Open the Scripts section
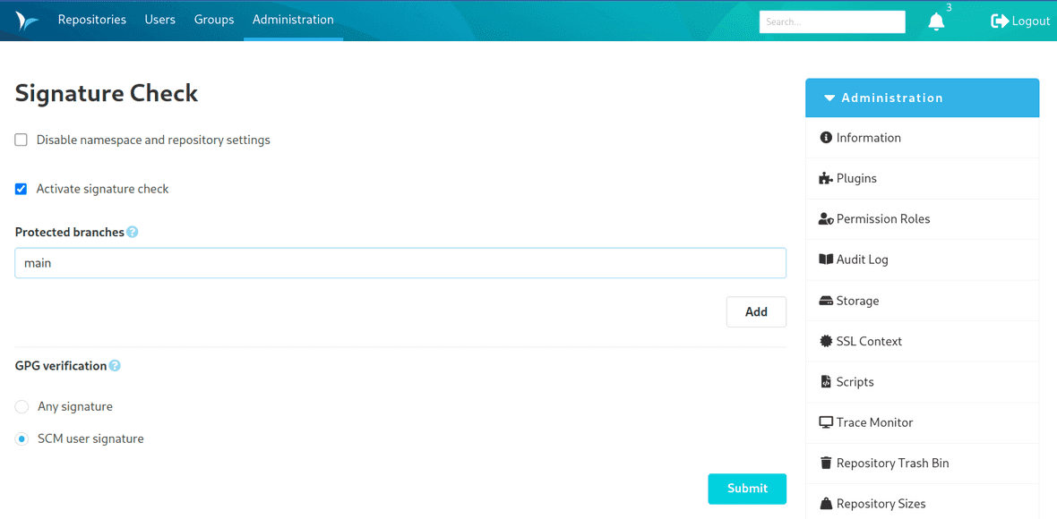 (854, 381)
